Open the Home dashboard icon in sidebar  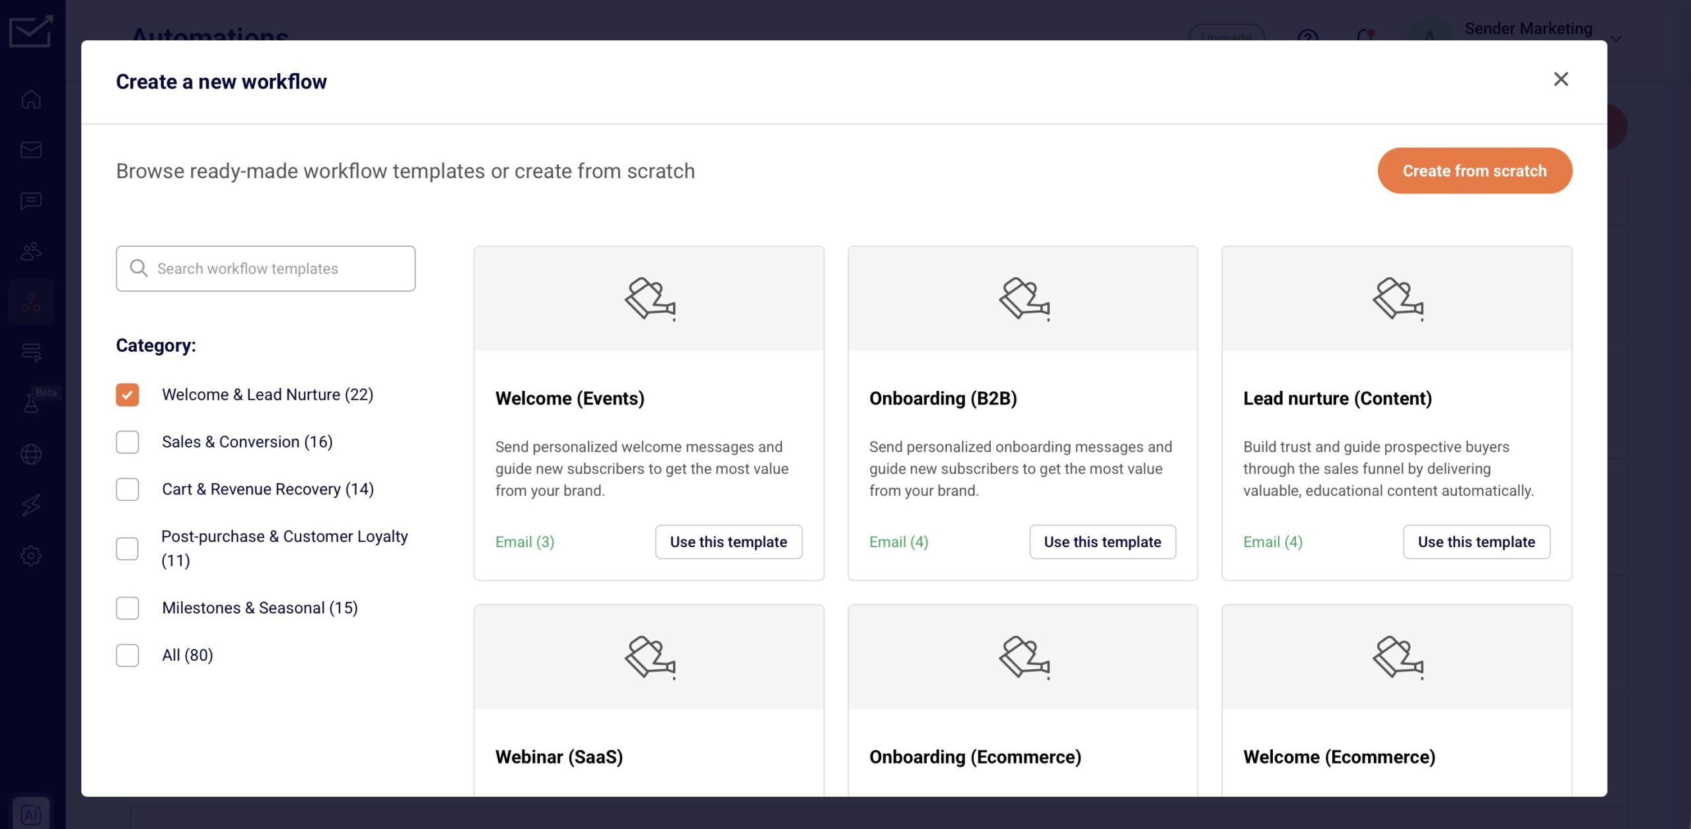31,100
